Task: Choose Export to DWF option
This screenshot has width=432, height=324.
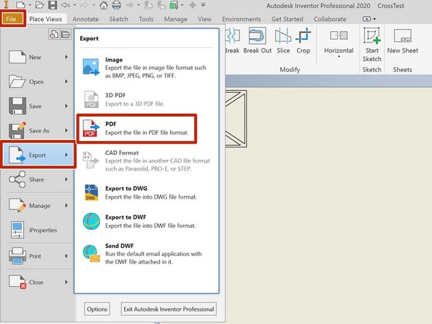Action: click(147, 221)
